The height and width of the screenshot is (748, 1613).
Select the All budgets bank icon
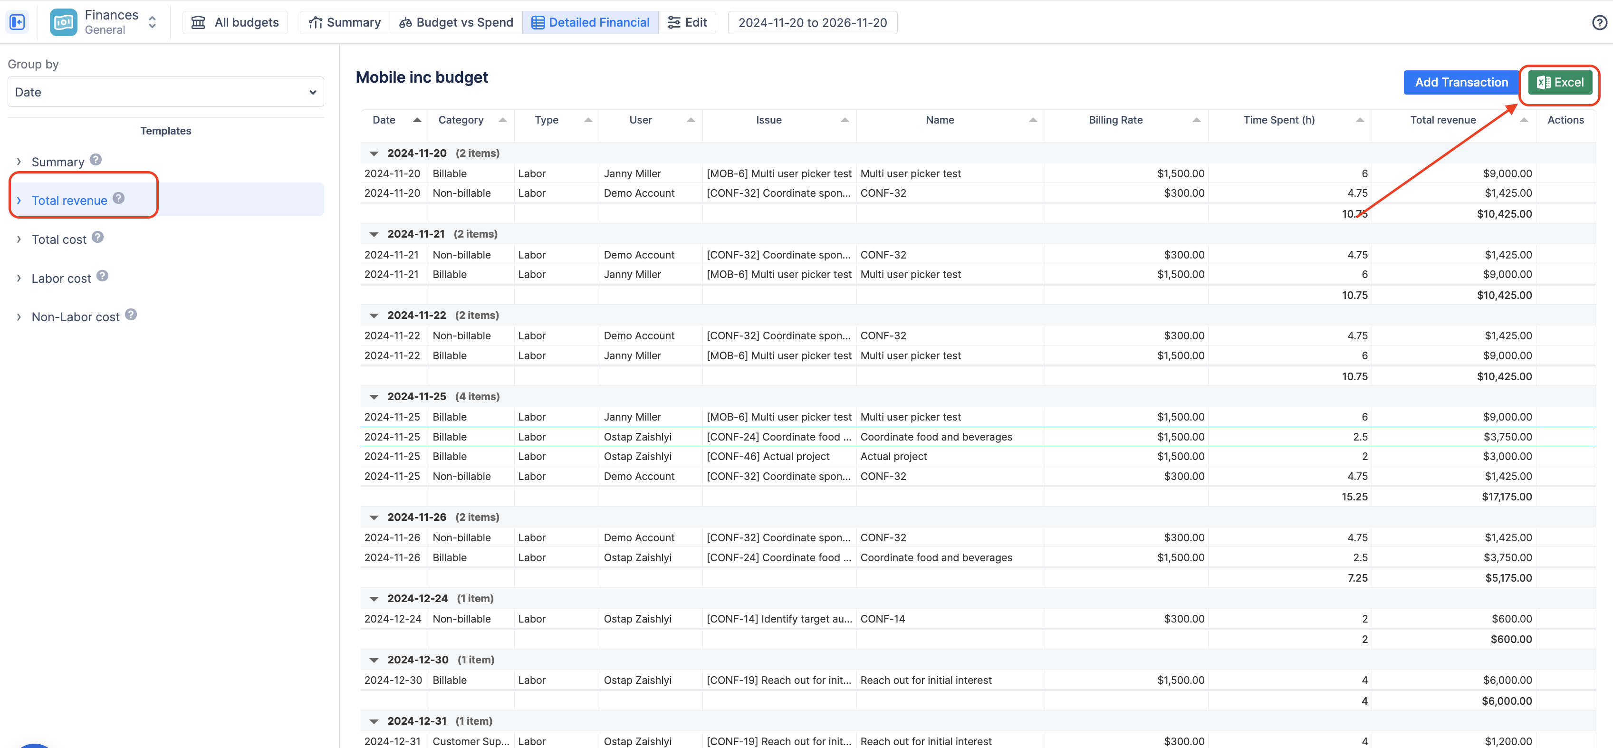tap(199, 22)
